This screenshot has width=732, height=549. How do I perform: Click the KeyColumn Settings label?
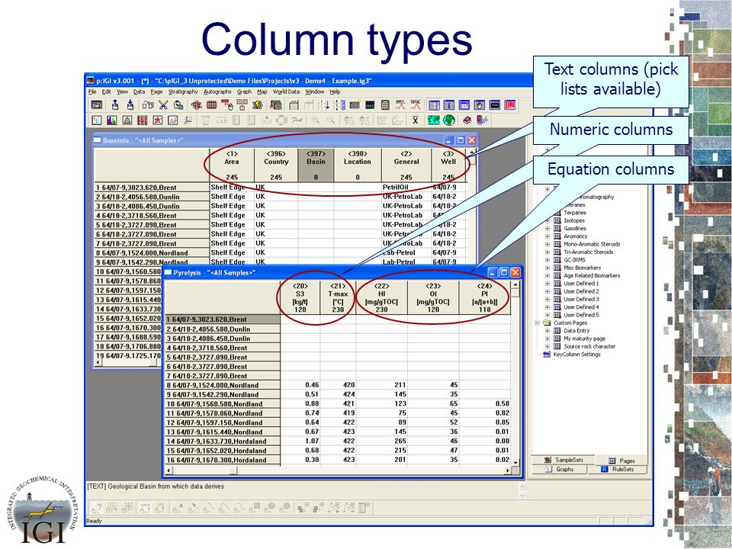pos(576,355)
